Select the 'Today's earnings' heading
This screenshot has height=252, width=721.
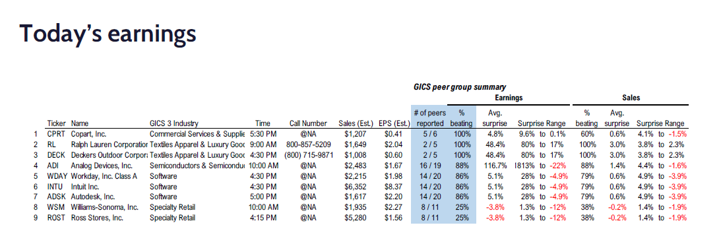(x=108, y=36)
